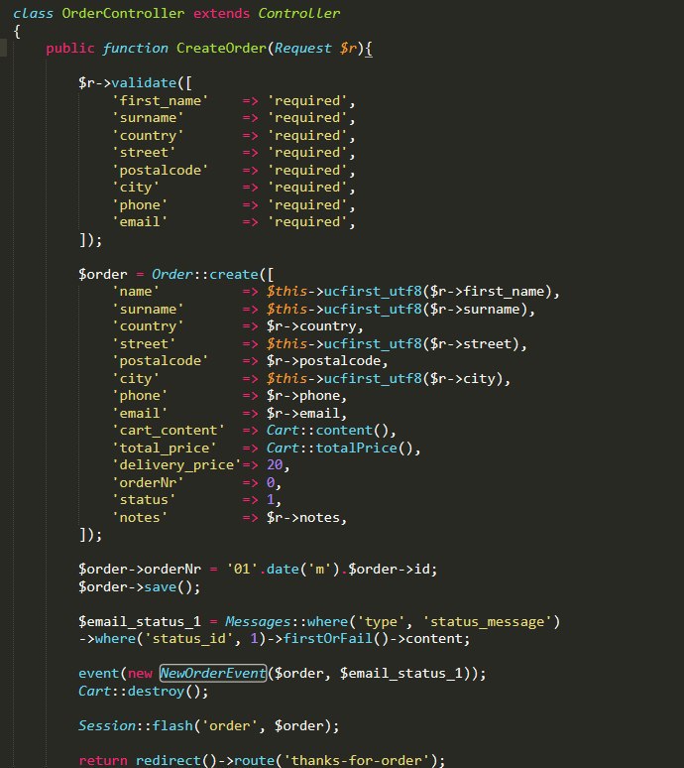Click 'status_message' string
The width and height of the screenshot is (684, 768).
pyautogui.click(x=487, y=621)
